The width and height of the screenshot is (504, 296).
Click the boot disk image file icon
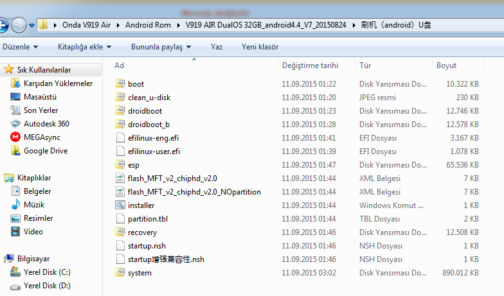point(120,83)
